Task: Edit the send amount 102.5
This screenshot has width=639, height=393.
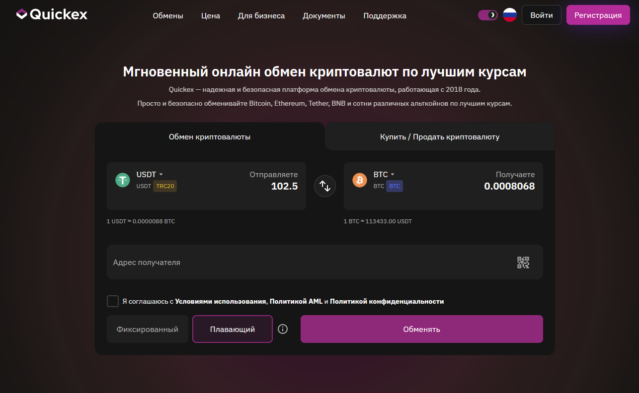Action: 284,187
